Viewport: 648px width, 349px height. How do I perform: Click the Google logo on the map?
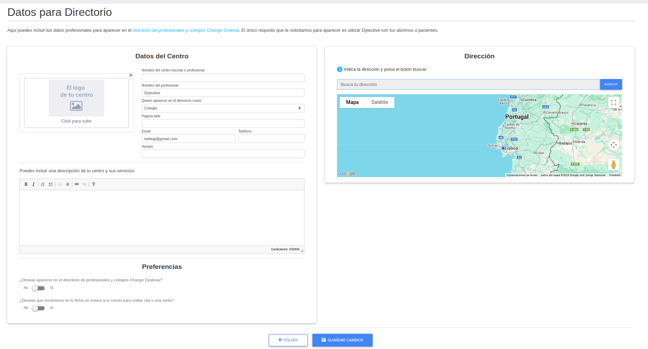tap(348, 173)
